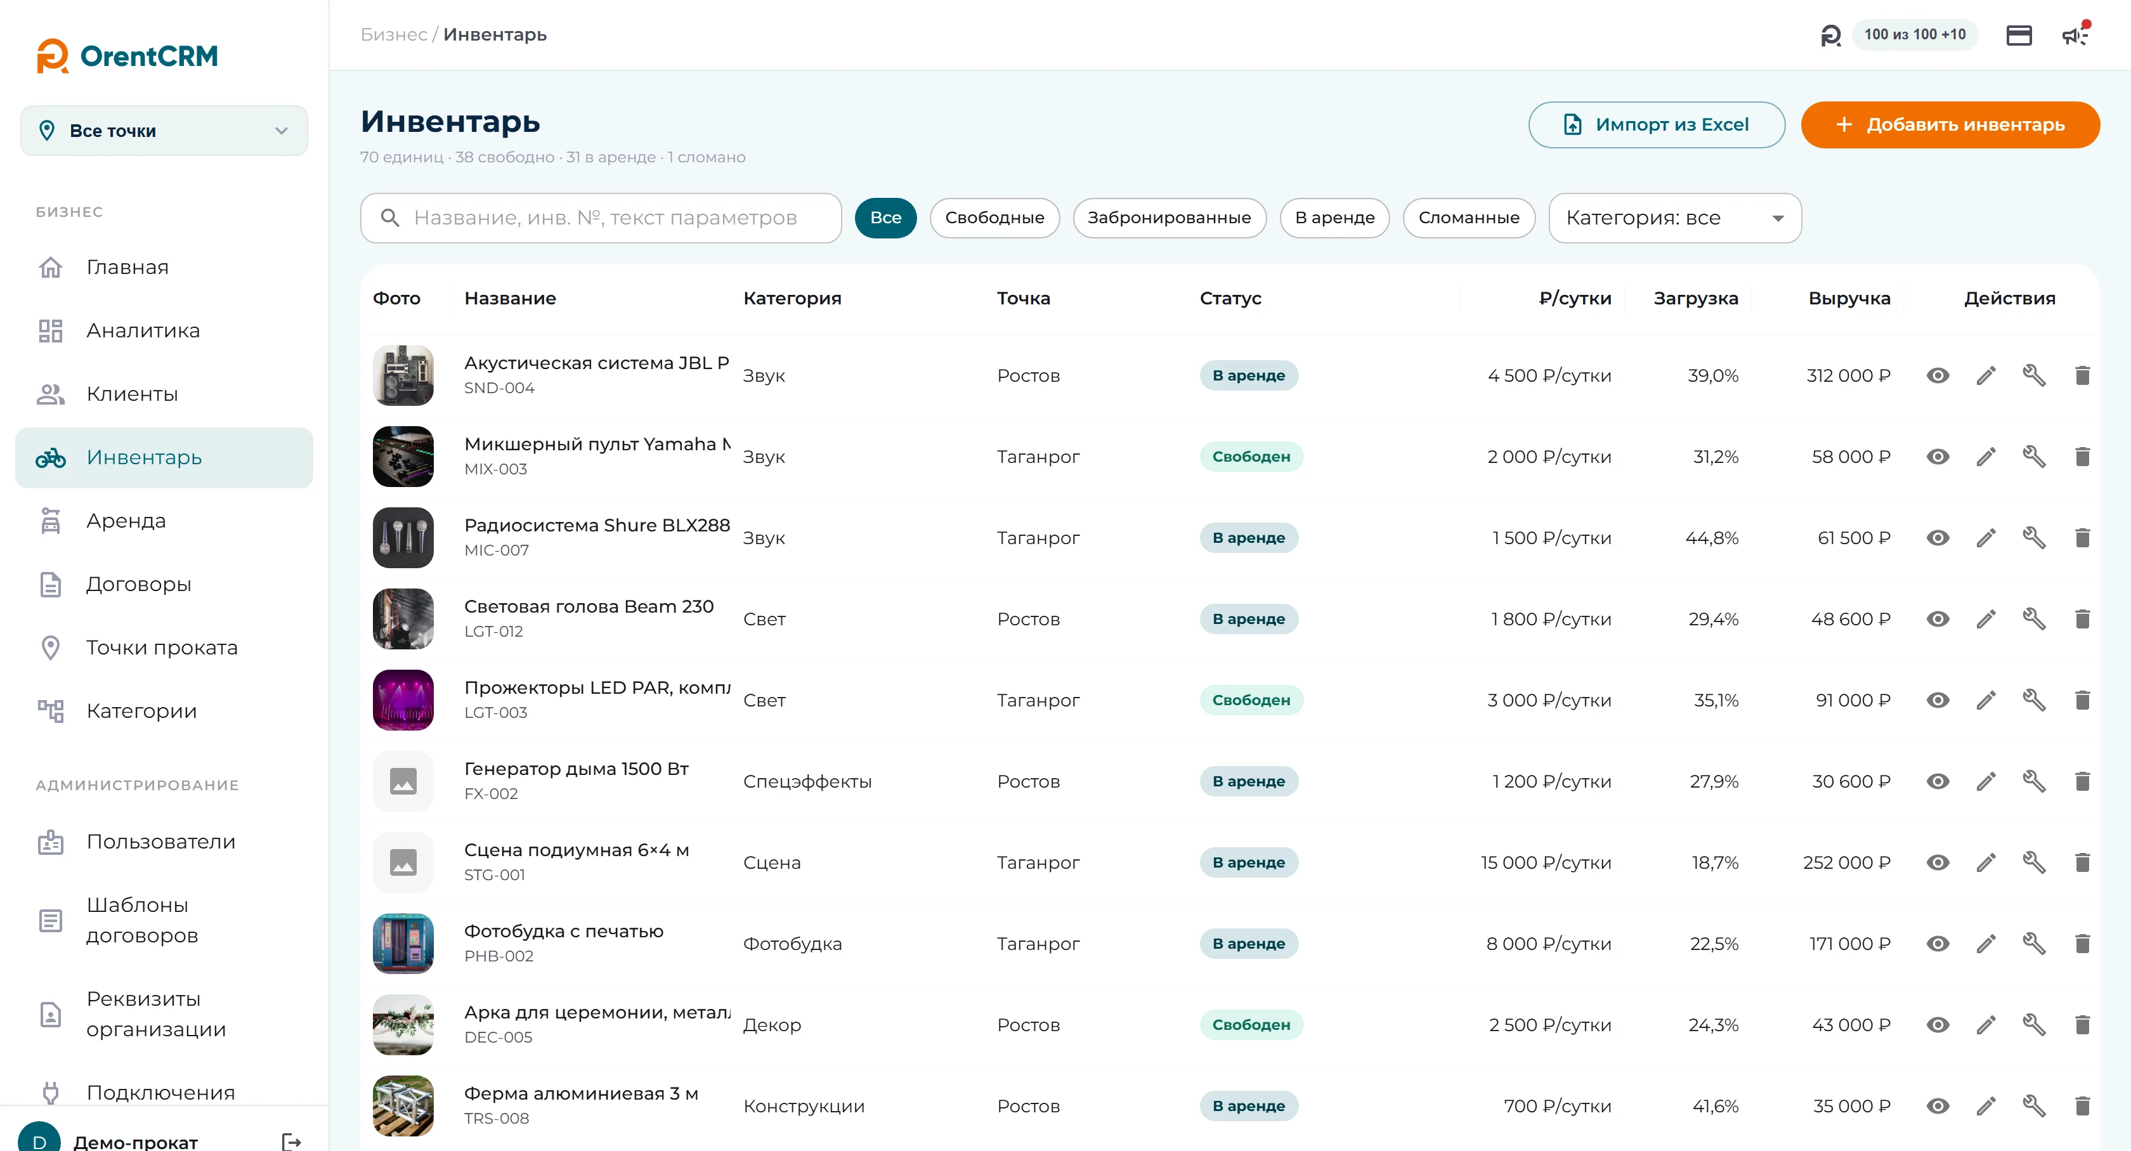Screen dimensions: 2131x1151
Task: Edit Ферма алюминиевая 3 м with pencil
Action: coord(1986,1105)
